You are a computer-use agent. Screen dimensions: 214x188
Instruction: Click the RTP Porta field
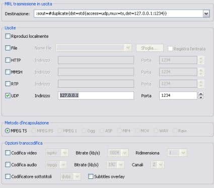178,84
